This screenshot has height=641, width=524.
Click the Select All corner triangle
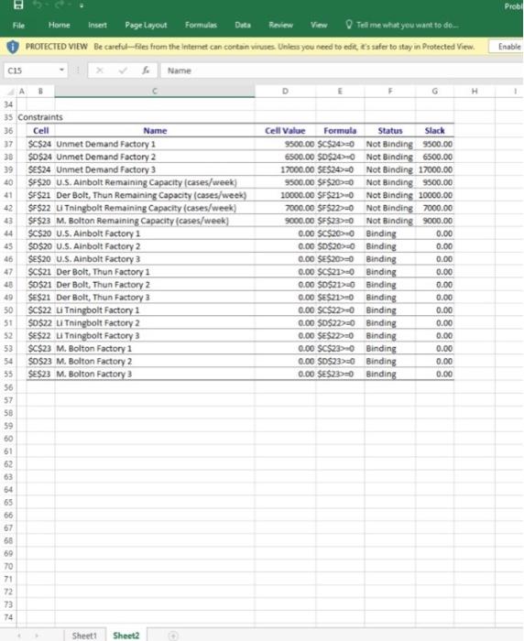click(x=11, y=92)
